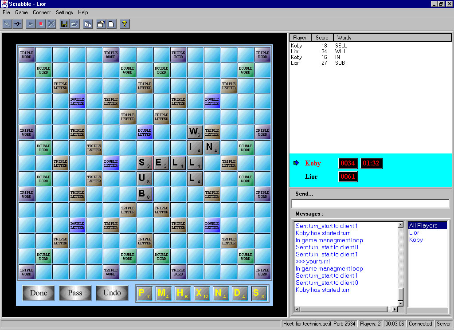Open the File menu
Screen dimensions: 454x330
click(6, 12)
